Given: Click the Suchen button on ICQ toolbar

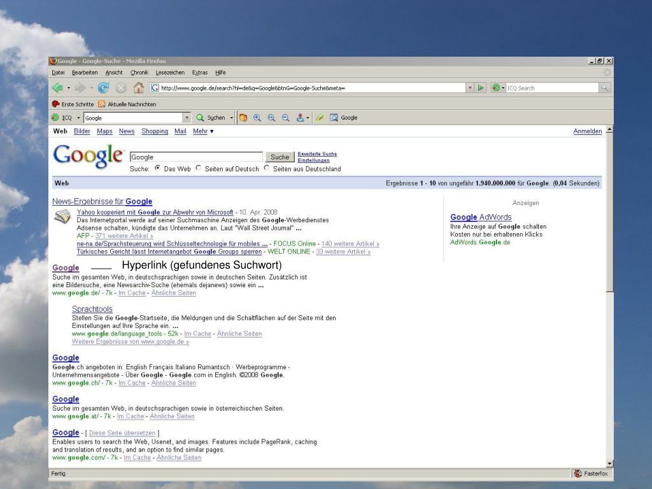Looking at the screenshot, I should [x=211, y=118].
